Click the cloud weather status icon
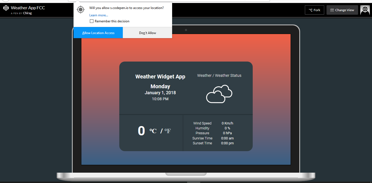 tap(219, 94)
